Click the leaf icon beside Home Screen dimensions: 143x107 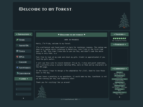tap(17, 40)
